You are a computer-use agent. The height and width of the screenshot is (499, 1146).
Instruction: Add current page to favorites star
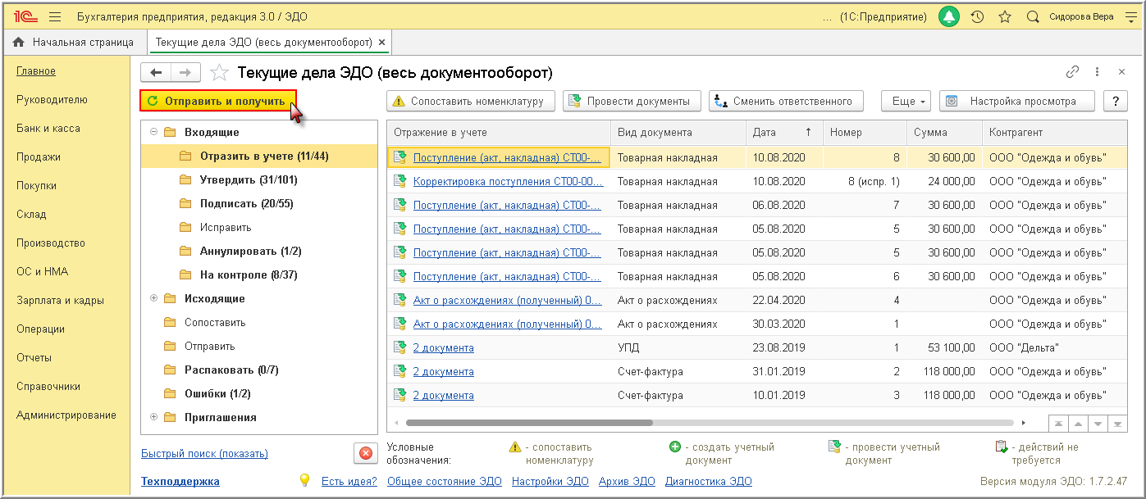pos(219,72)
